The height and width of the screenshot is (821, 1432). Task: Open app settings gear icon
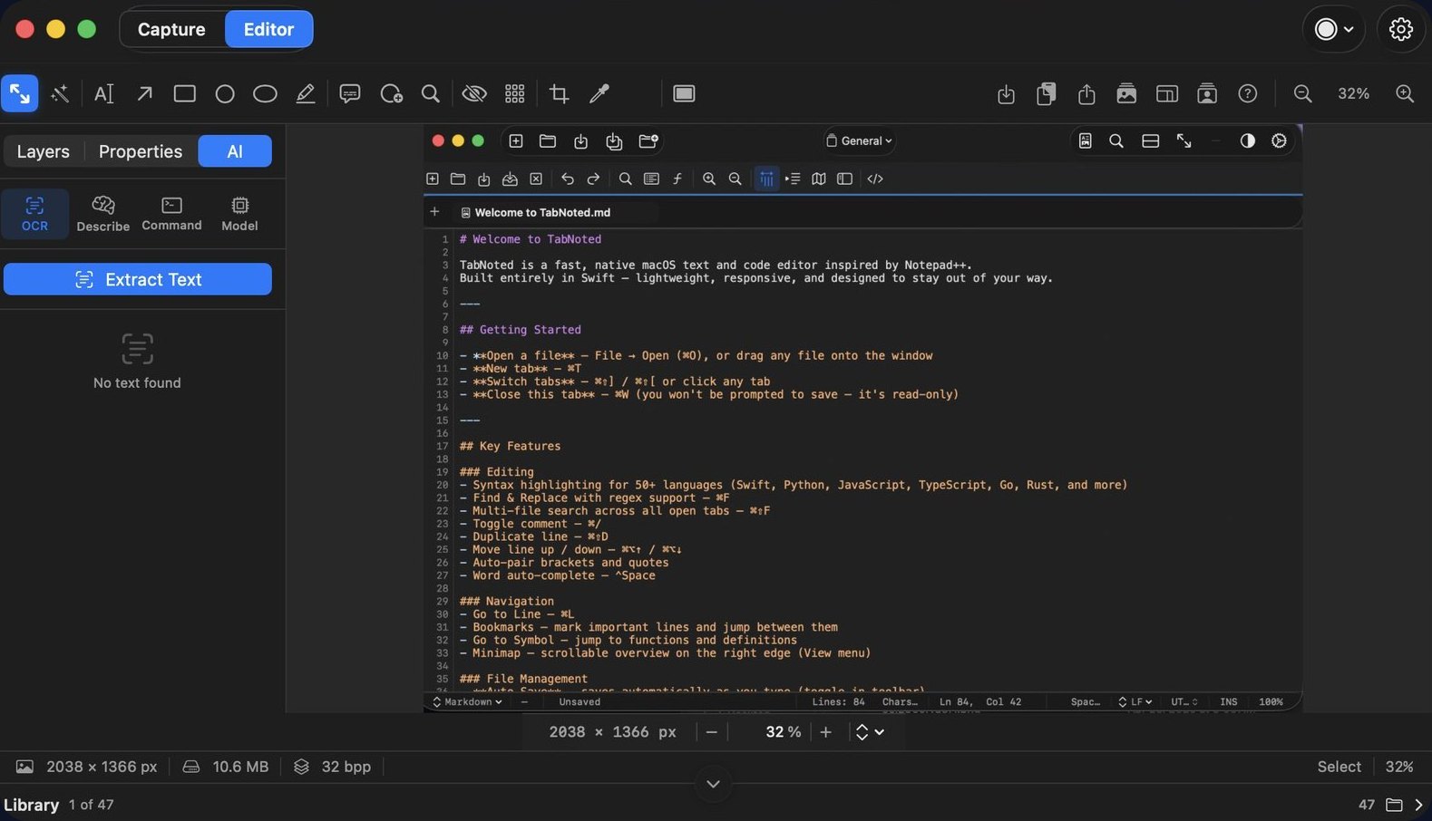point(1401,29)
